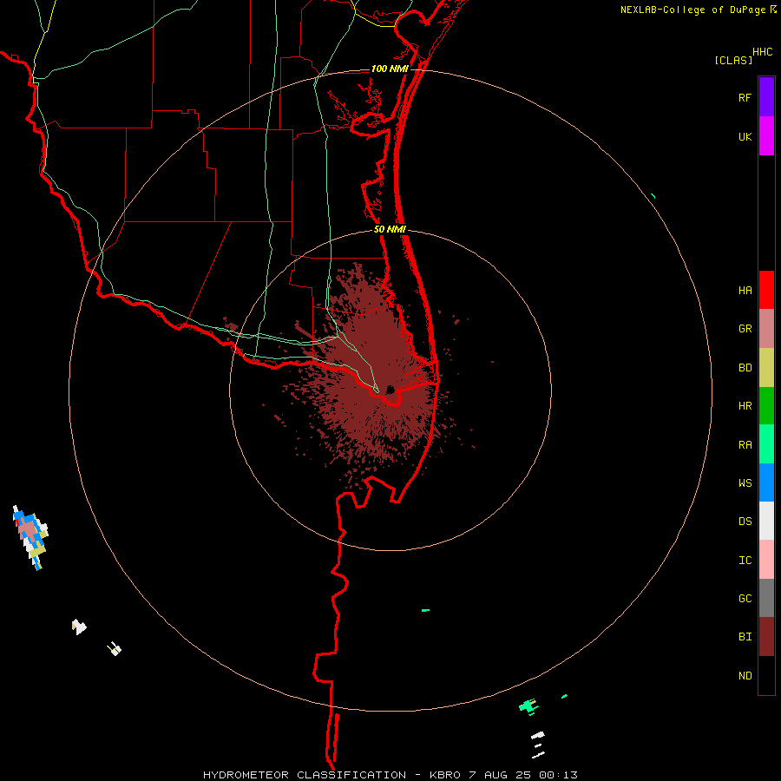Click the ND legend label
Screen dimensions: 781x781
(745, 676)
